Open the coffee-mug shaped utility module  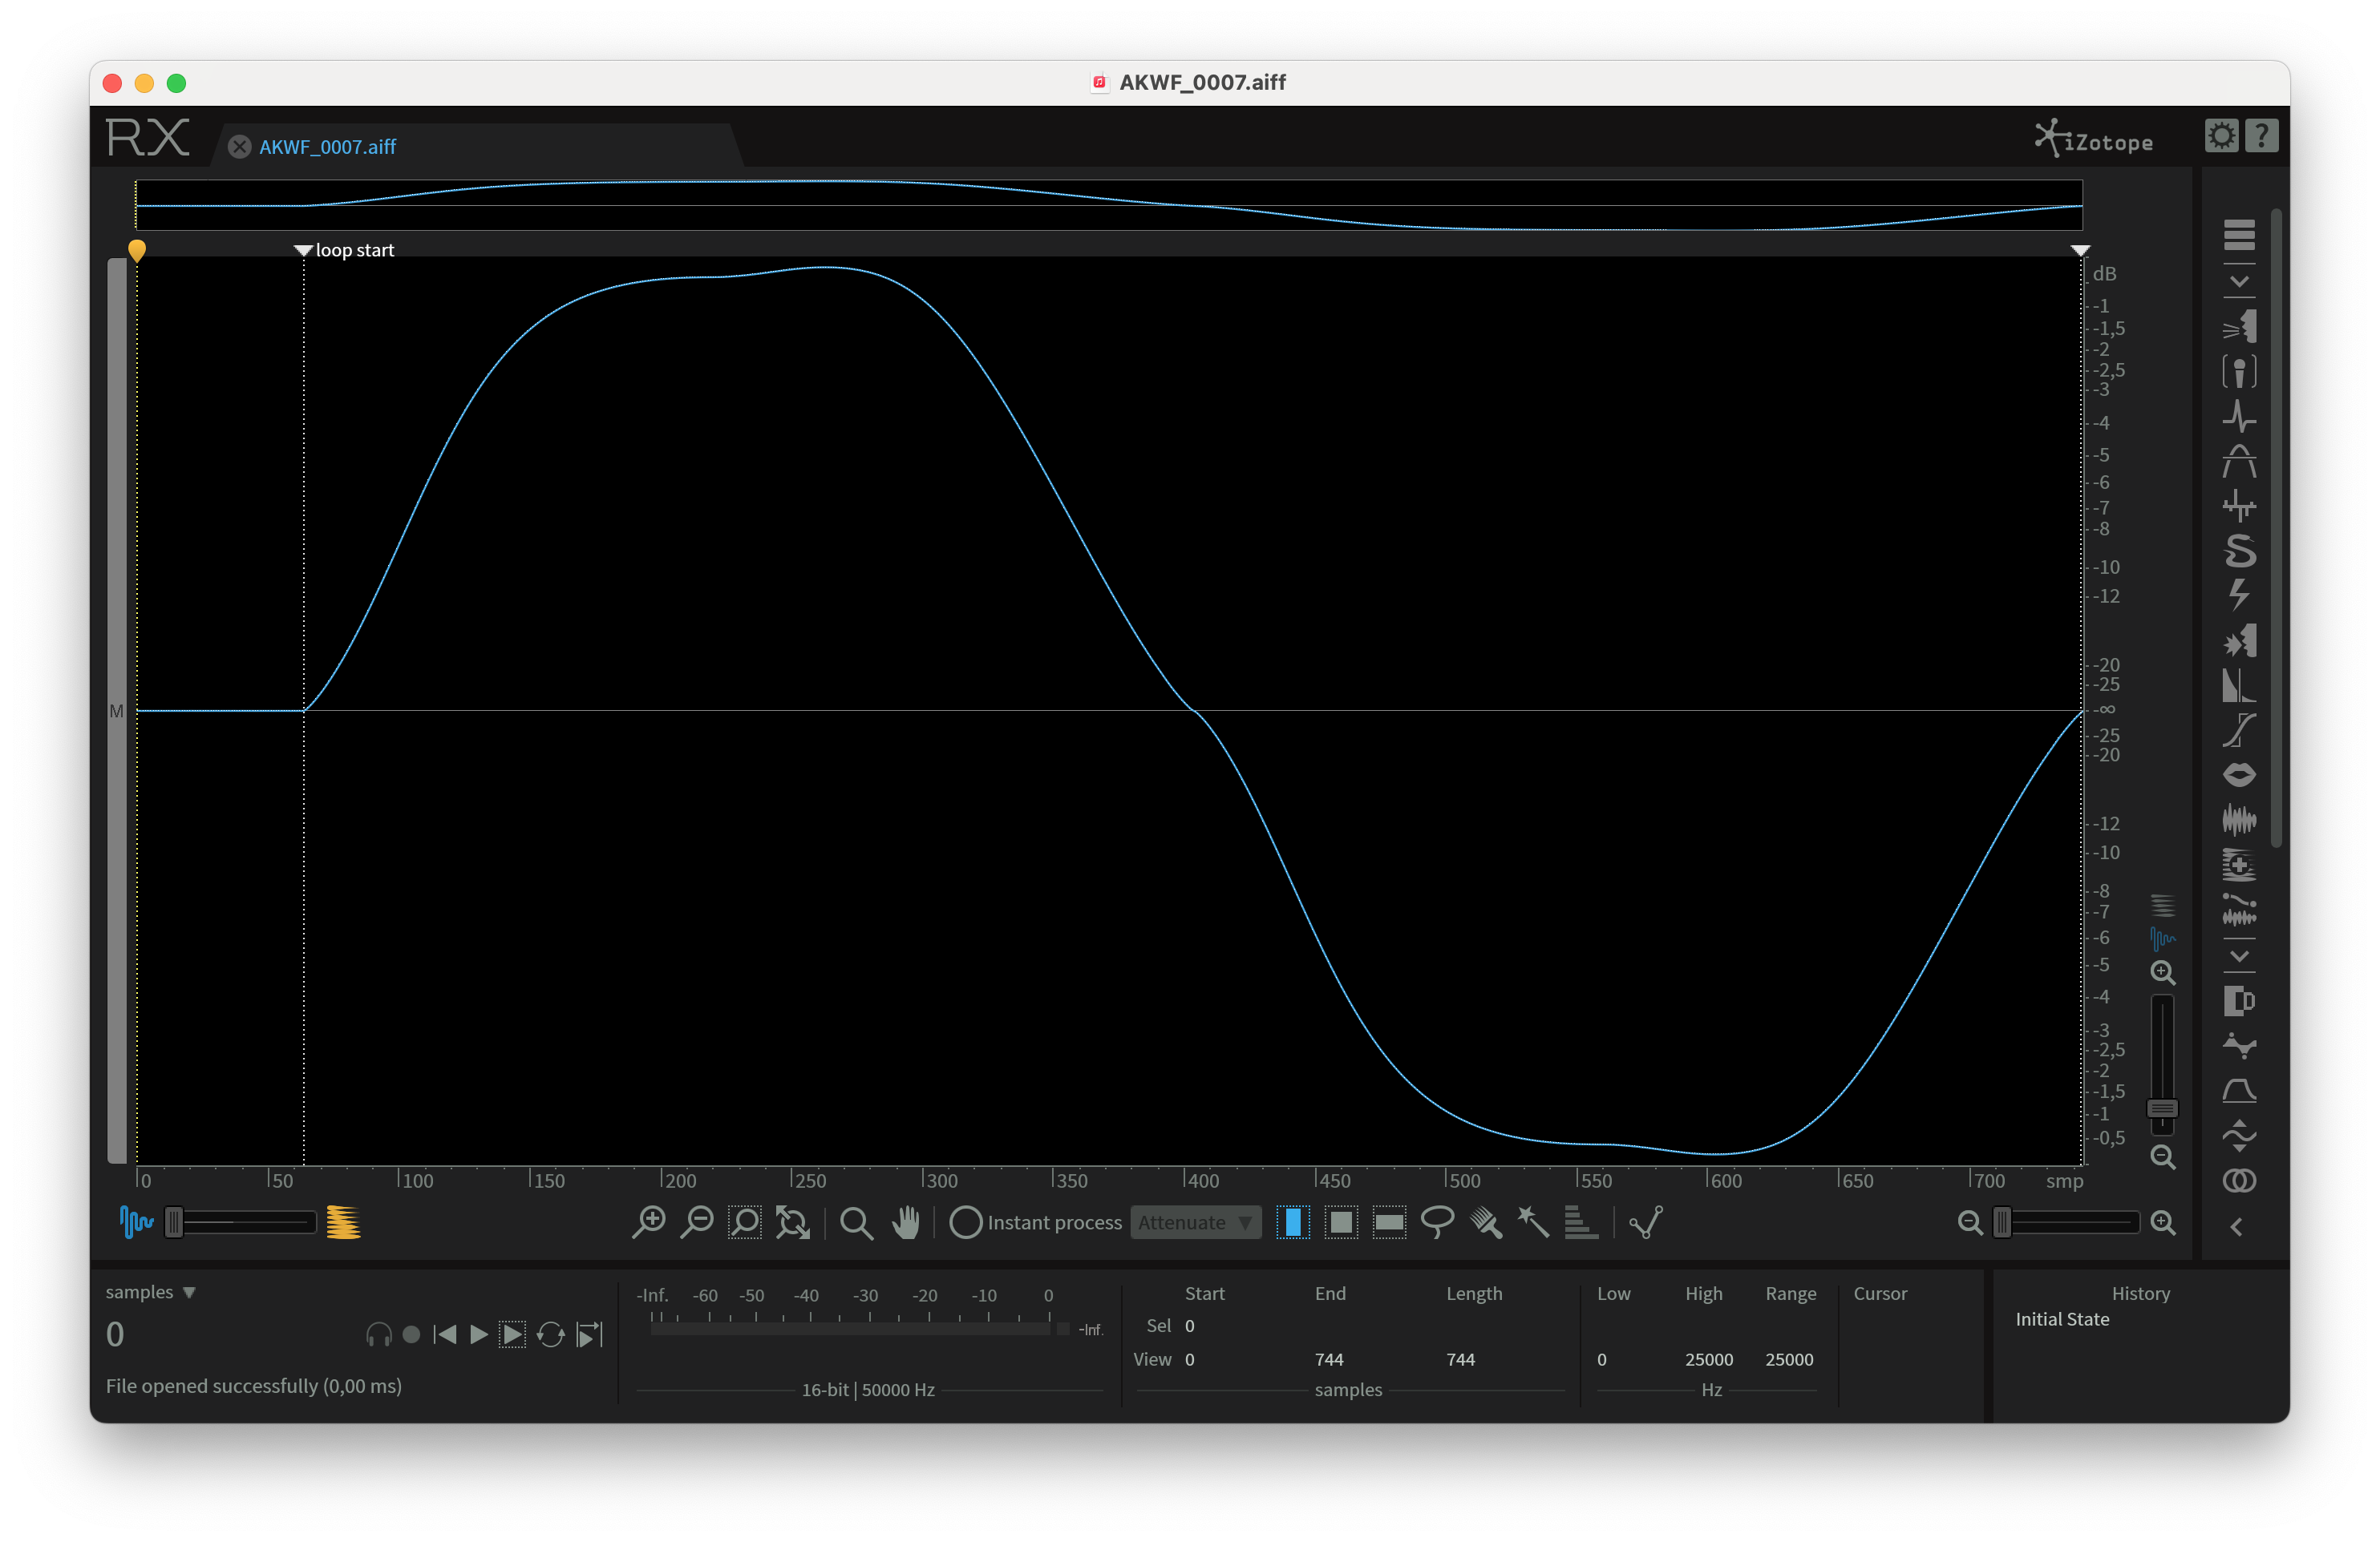(x=2238, y=1000)
